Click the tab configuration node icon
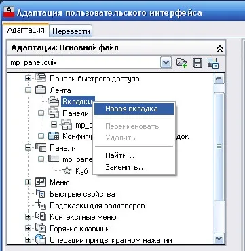The image size is (245, 251). [54, 136]
